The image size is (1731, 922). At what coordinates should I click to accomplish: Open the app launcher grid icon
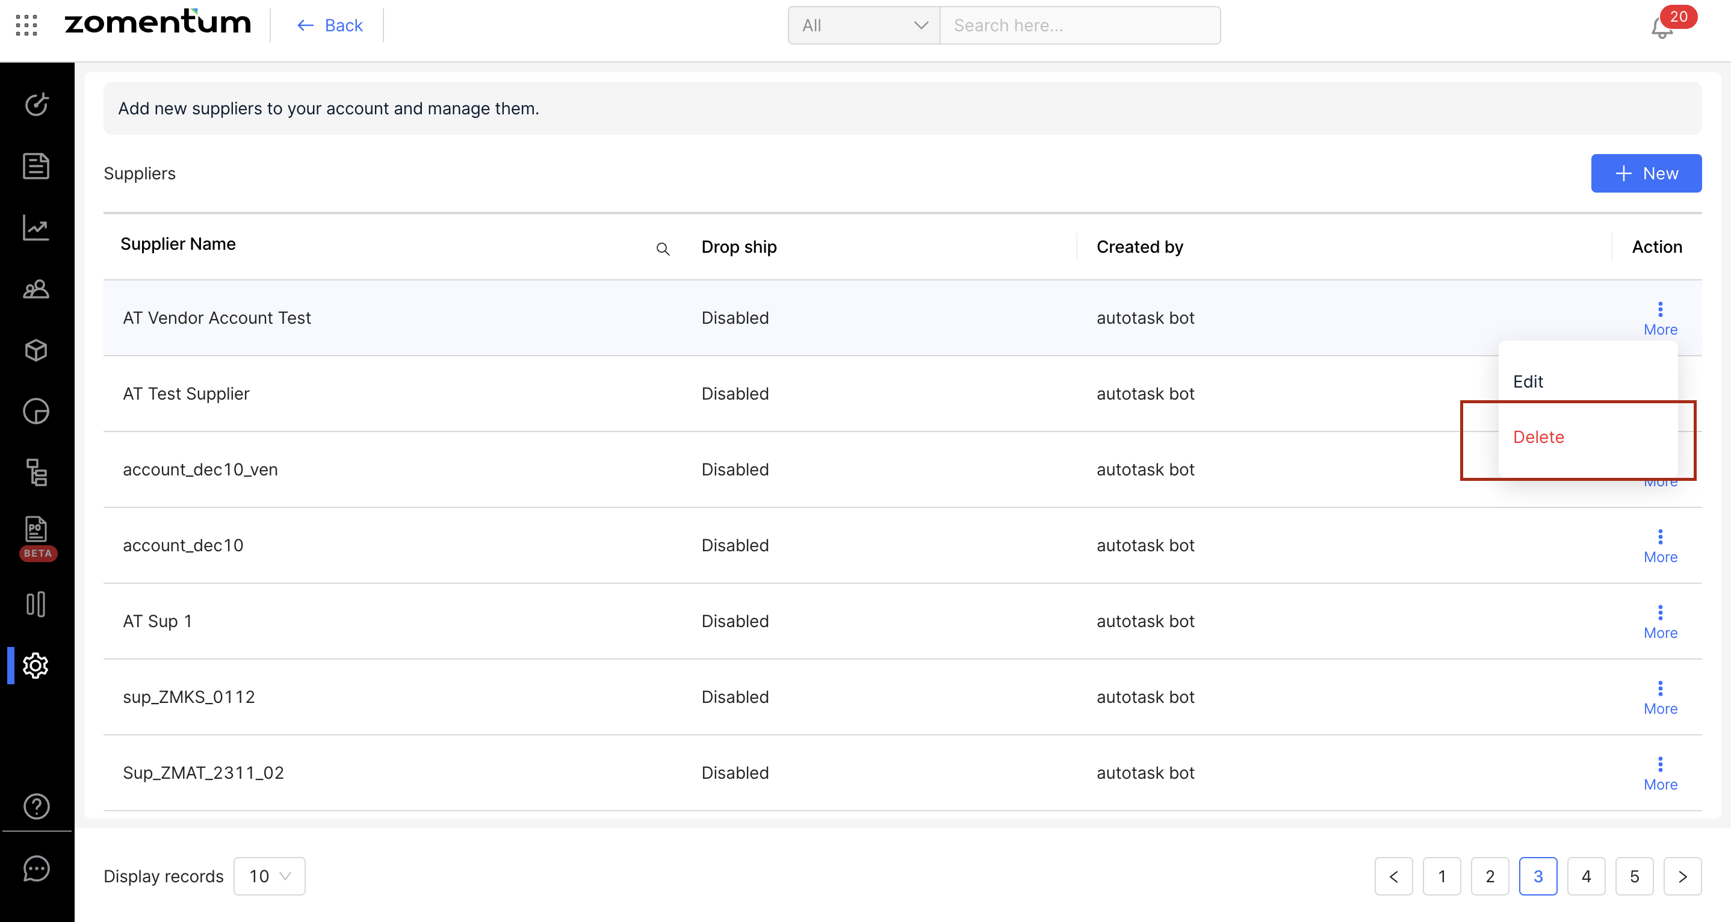point(26,25)
